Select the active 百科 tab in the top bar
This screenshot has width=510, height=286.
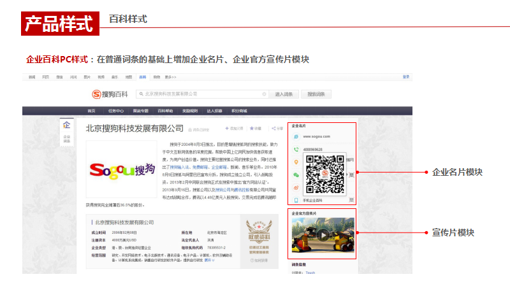143,77
